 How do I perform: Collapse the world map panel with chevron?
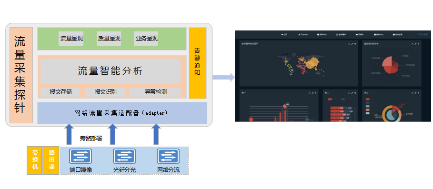[x=349, y=44]
